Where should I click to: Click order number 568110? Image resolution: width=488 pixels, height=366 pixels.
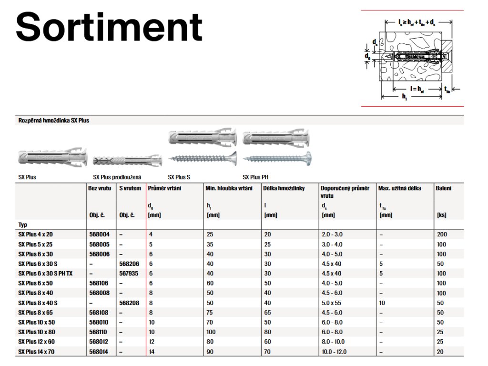98,332
